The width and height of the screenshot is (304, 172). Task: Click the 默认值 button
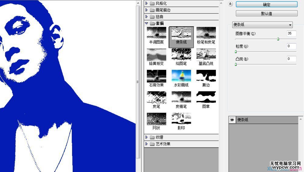click(x=267, y=14)
